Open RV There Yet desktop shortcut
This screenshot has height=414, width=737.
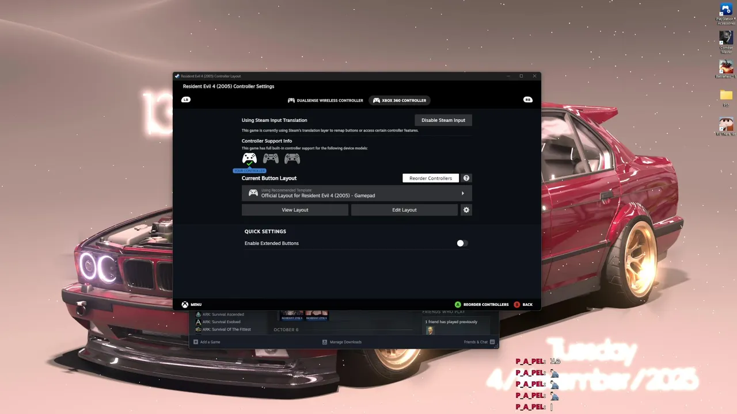(726, 126)
